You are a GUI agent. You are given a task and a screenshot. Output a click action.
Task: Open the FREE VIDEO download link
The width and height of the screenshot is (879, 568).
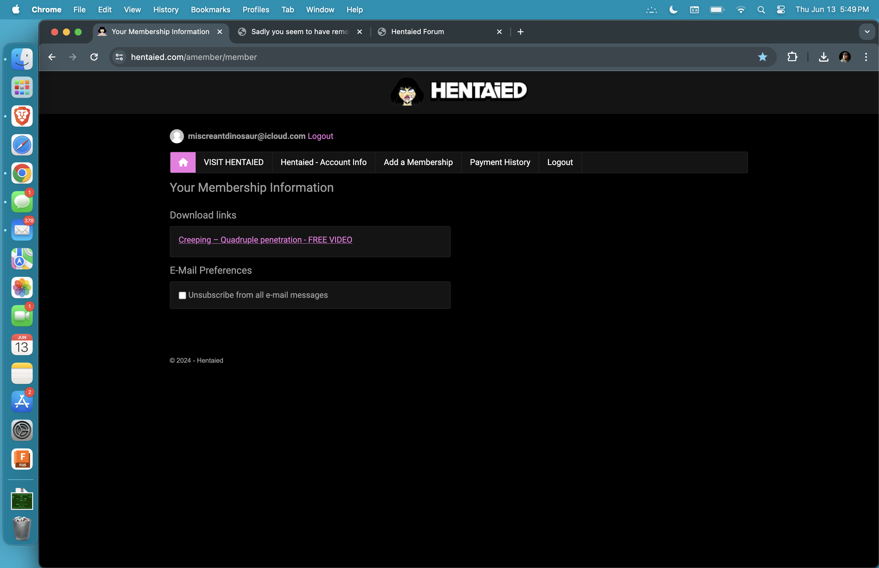[x=265, y=240]
